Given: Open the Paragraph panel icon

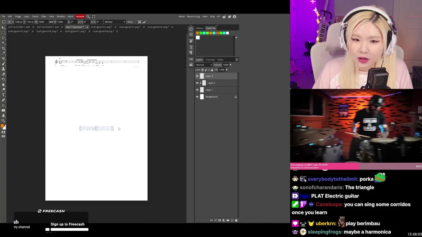Looking at the screenshot, I should click(191, 53).
